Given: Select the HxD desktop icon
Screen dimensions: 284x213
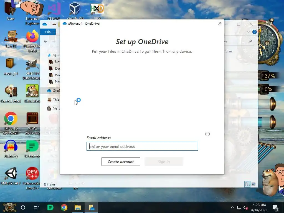Looking at the screenshot, I should [x=97, y=11].
